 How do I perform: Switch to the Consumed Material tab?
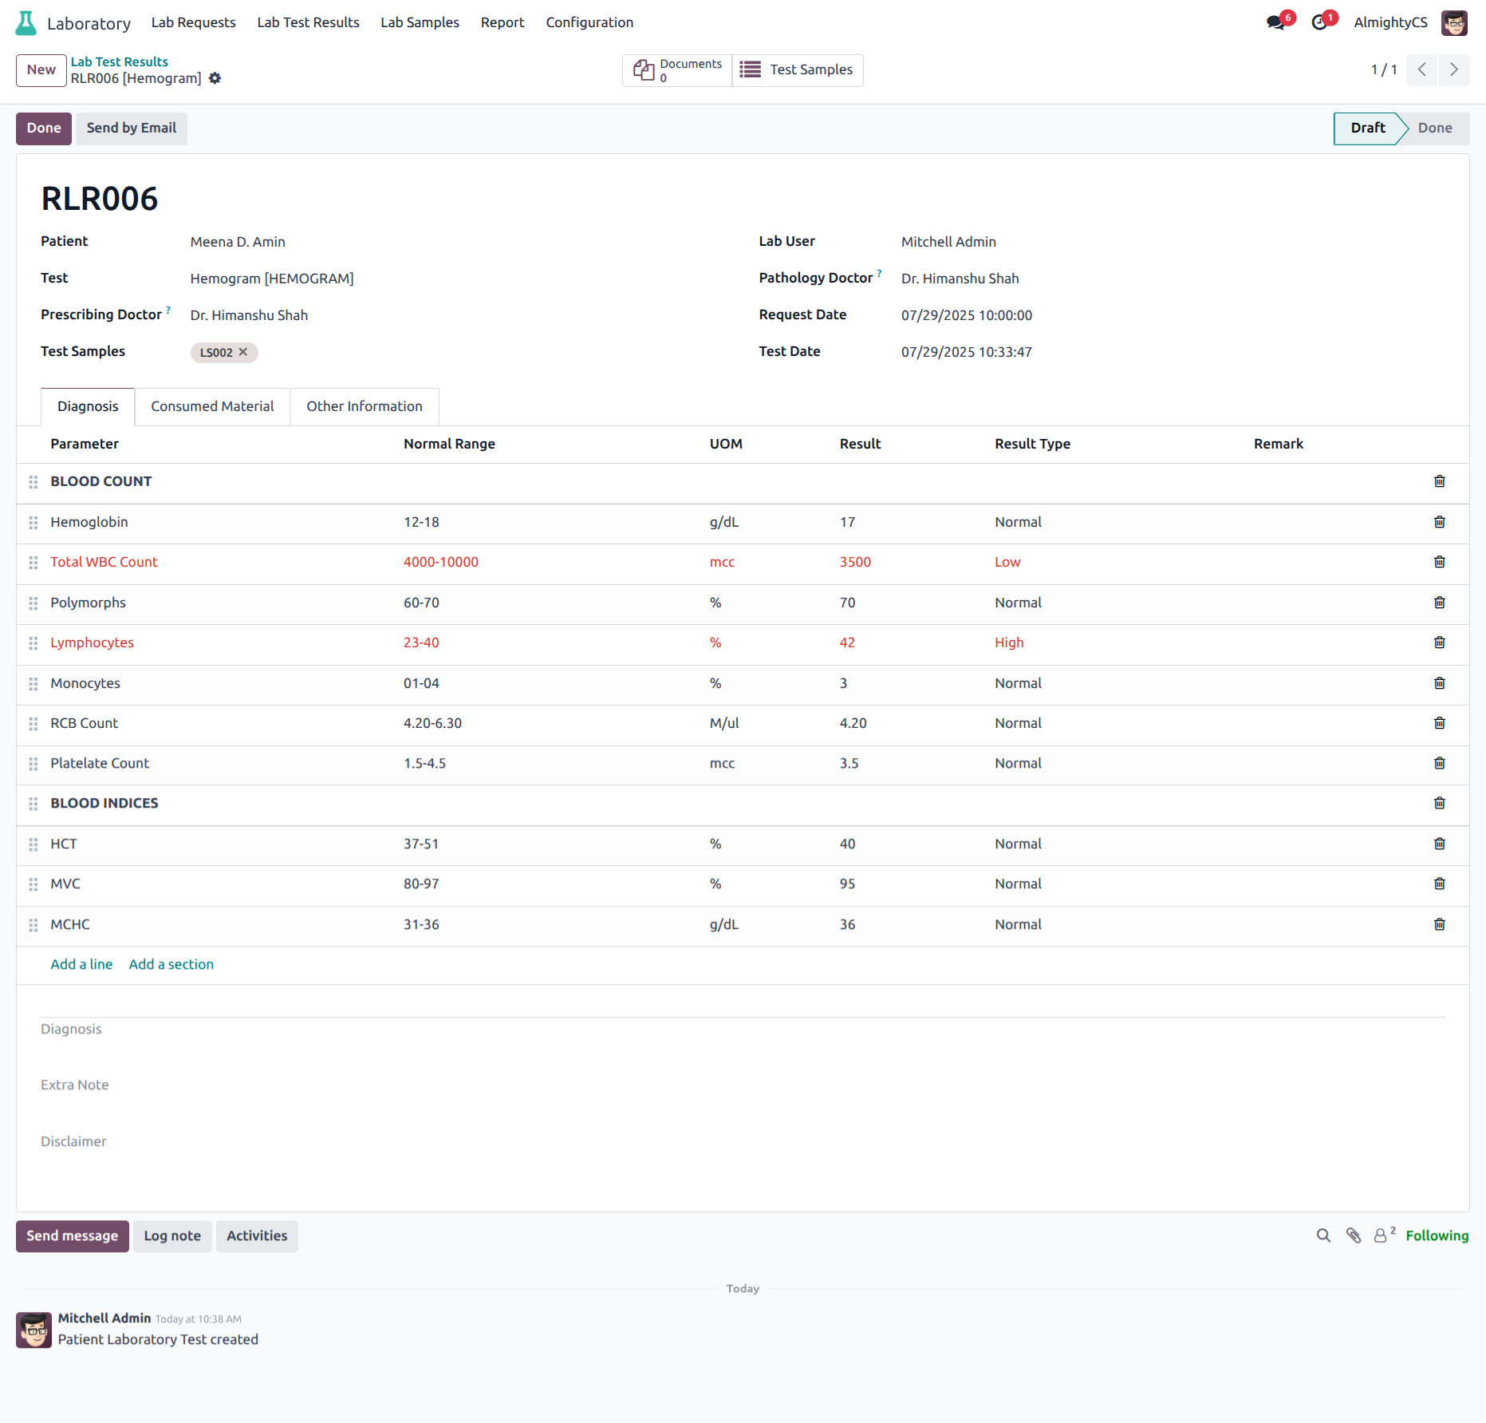[212, 406]
